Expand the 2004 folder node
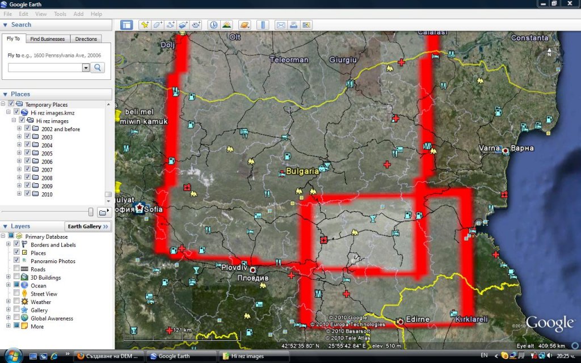This screenshot has width=581, height=363. [19, 145]
